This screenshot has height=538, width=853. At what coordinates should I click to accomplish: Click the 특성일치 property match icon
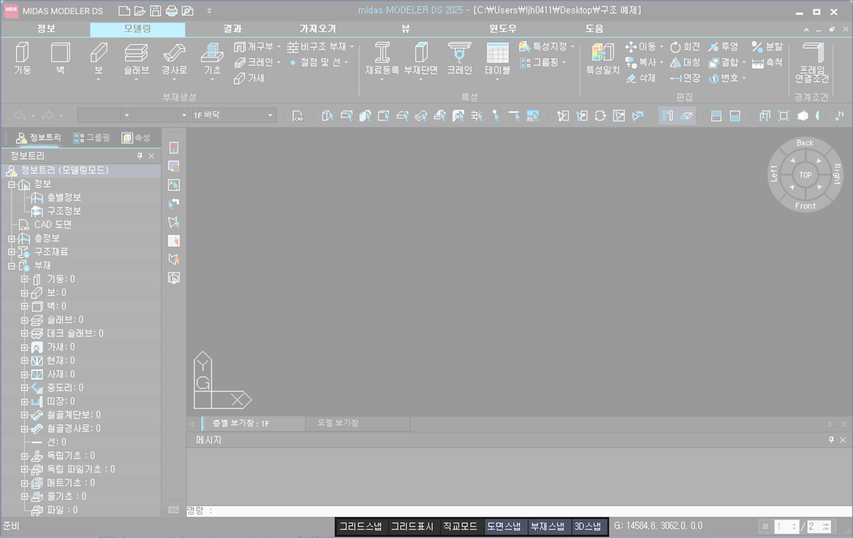602,53
